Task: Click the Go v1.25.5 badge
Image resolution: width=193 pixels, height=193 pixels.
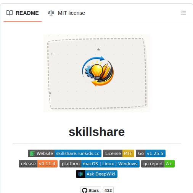Action: click(x=151, y=153)
